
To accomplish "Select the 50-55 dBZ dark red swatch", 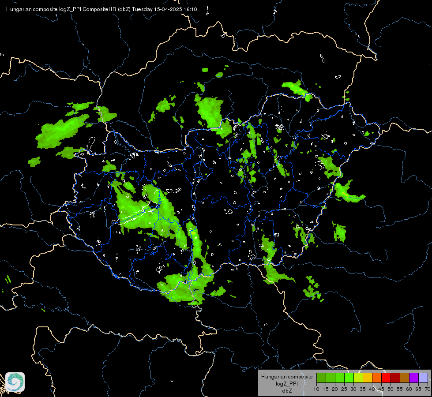I will [395, 378].
